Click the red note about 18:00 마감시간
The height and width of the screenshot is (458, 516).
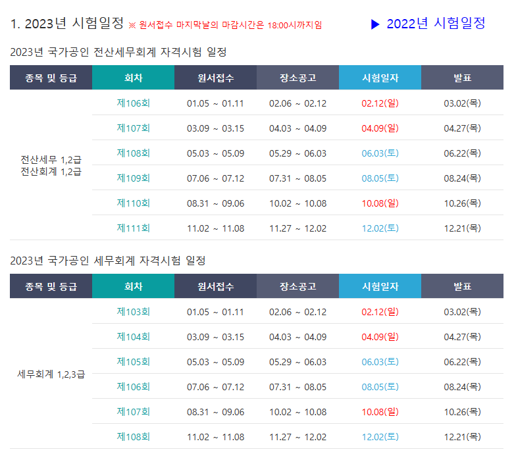pyautogui.click(x=225, y=25)
